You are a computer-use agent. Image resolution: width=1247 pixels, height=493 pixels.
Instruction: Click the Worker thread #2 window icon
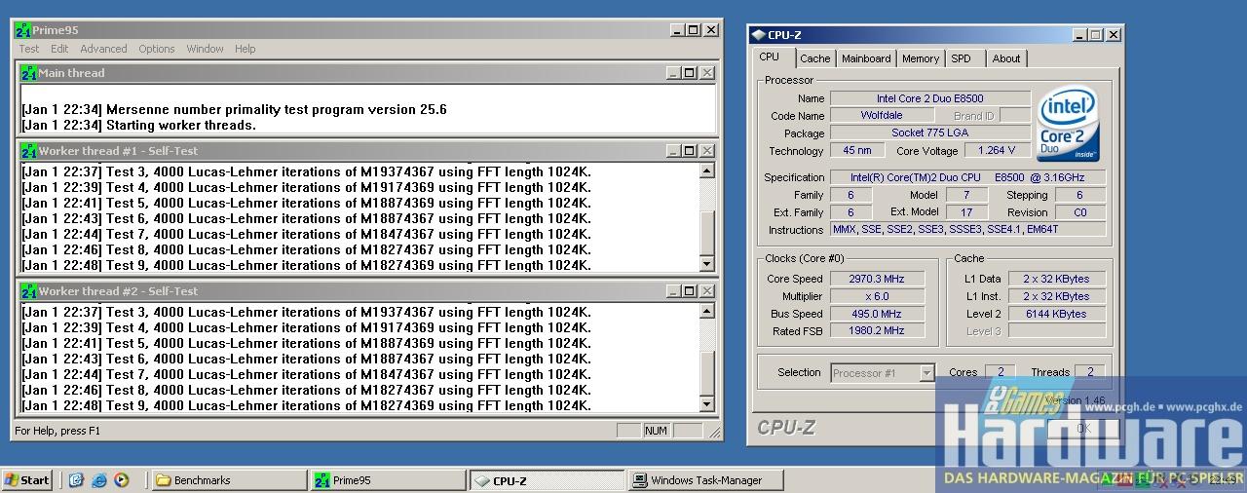pos(29,291)
